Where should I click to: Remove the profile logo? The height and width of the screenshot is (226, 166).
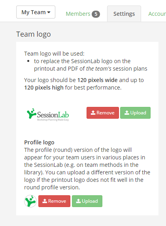tap(54, 201)
